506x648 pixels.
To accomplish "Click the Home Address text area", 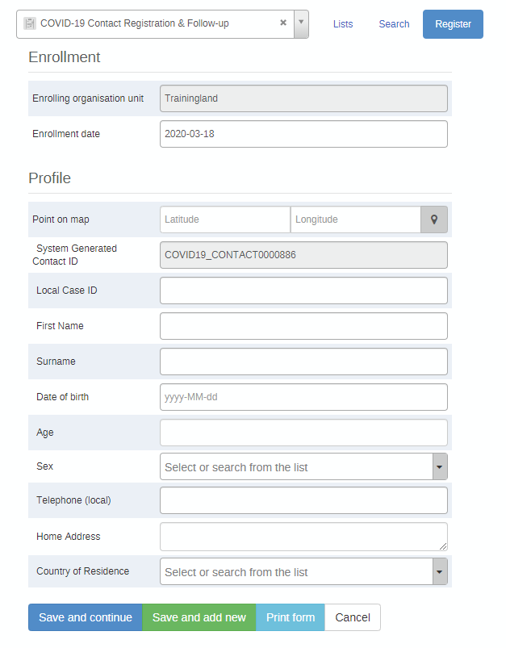I will pos(304,537).
